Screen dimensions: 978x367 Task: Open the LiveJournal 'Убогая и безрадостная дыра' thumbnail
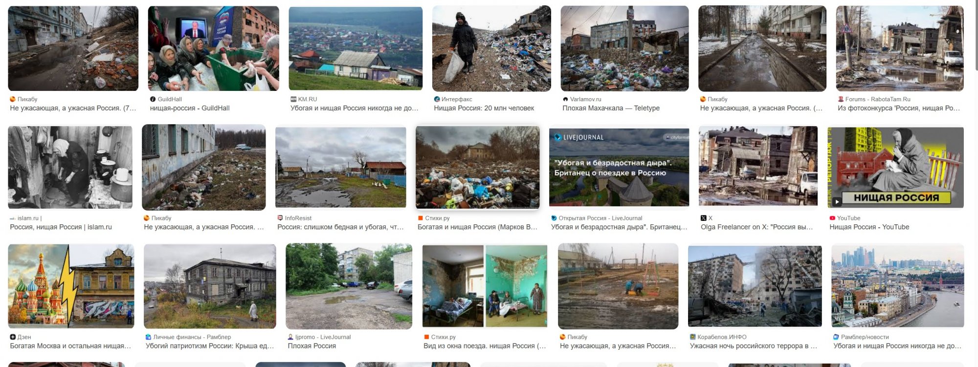click(619, 167)
